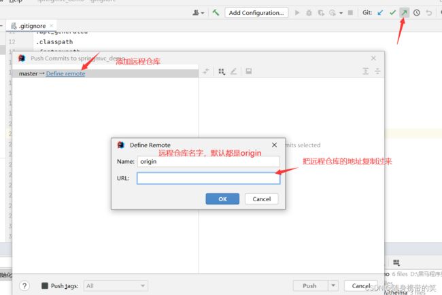The image size is (442, 295).
Task: Click the expand all icon in Push dialog
Action: [366, 71]
